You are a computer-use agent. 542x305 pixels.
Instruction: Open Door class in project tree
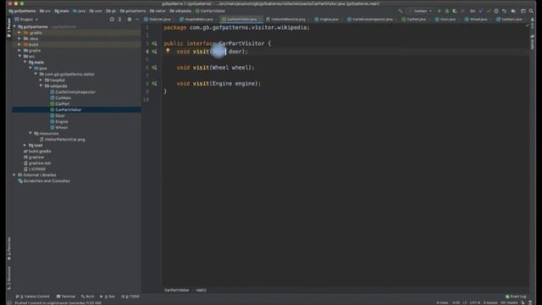click(58, 115)
